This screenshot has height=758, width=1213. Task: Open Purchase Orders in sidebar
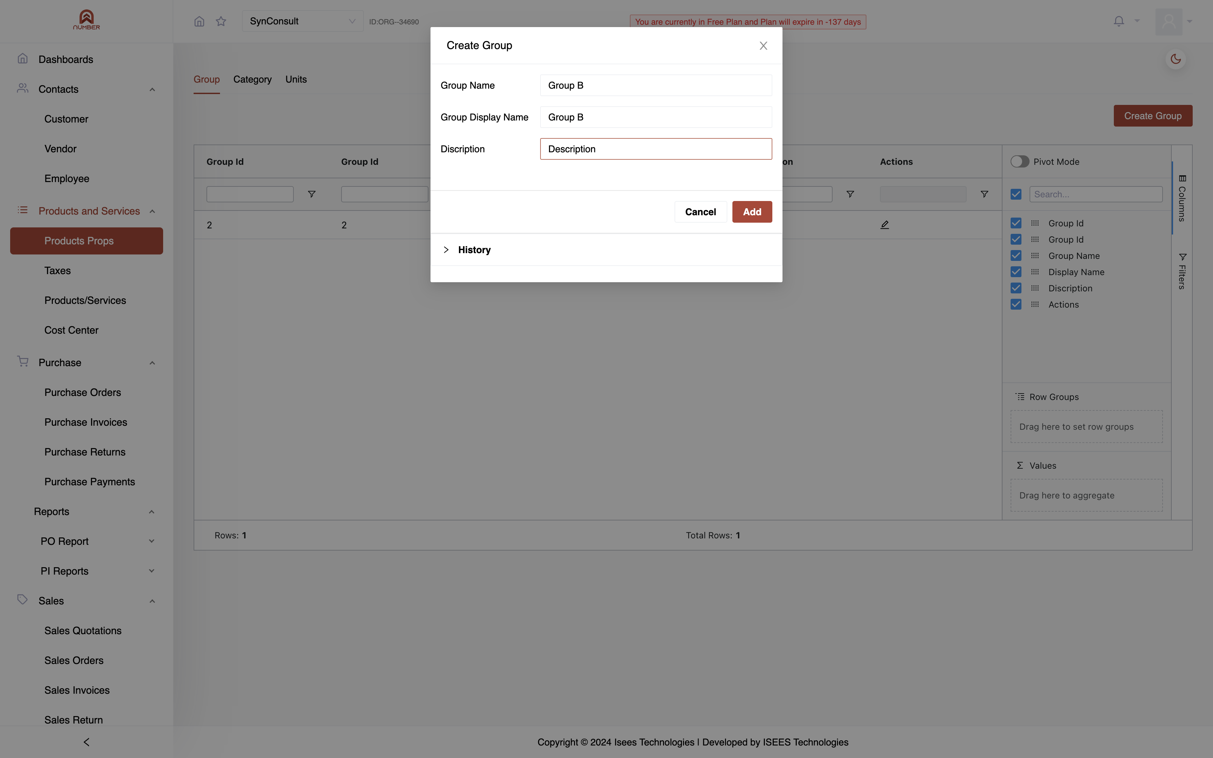click(x=83, y=393)
